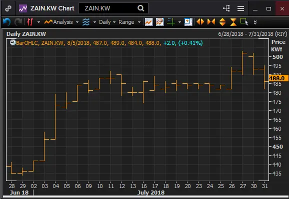The width and height of the screenshot is (289, 199).
Task: Click the horizontal expand arrows icon
Action: point(200,22)
